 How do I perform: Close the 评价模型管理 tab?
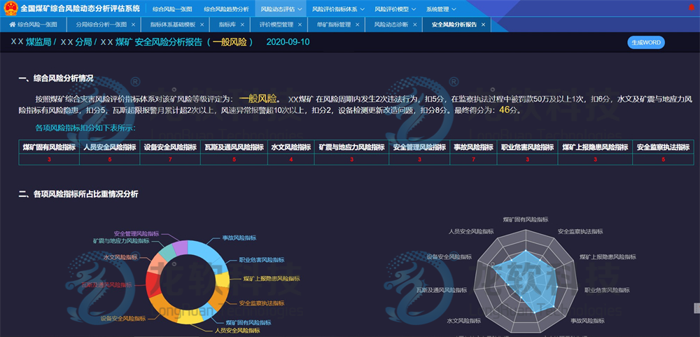[x=300, y=24]
